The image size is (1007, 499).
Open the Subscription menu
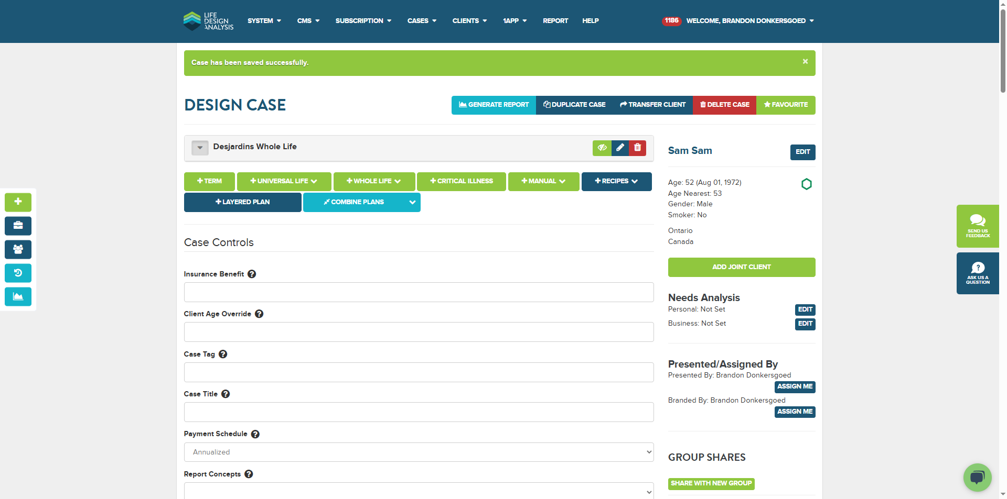(x=363, y=21)
